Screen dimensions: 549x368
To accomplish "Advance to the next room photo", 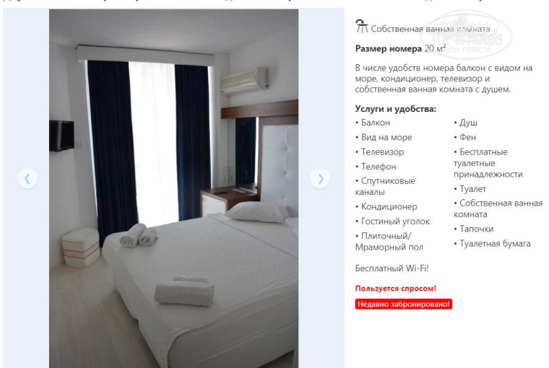I will [320, 179].
